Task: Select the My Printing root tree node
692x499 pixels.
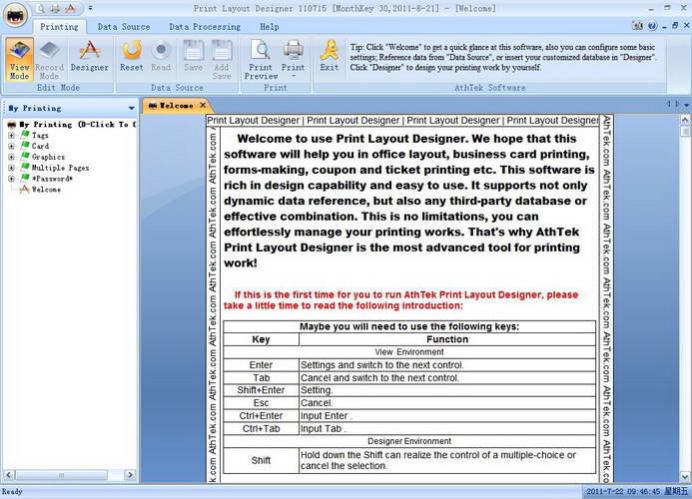Action: (x=78, y=125)
